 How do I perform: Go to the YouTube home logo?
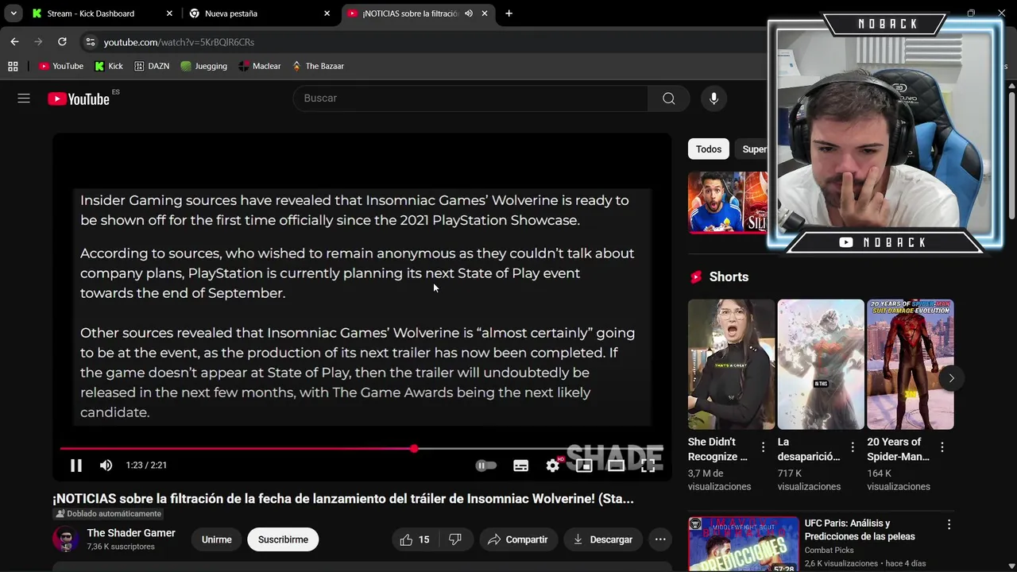(79, 99)
